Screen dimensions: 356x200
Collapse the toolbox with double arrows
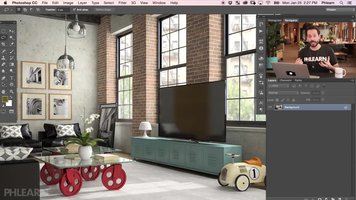14,23
